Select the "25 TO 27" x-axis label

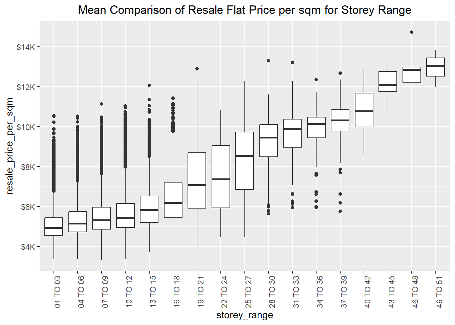pyautogui.click(x=248, y=291)
